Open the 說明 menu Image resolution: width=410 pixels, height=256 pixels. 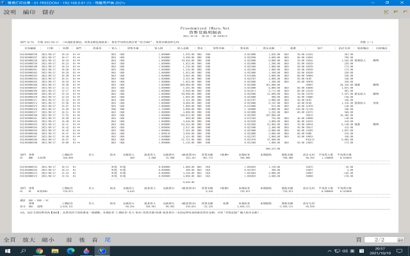click(x=10, y=12)
